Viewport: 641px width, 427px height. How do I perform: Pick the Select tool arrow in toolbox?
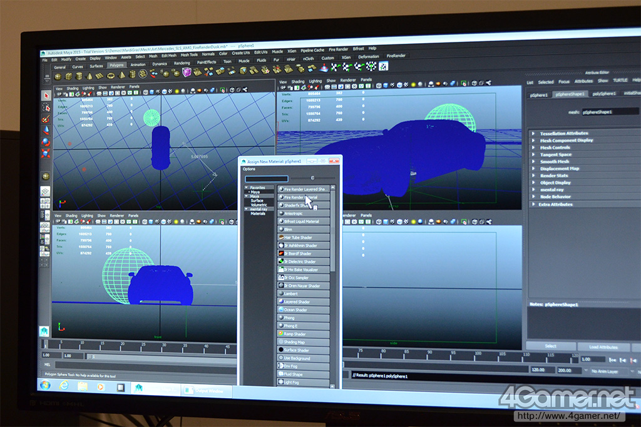tap(46, 95)
